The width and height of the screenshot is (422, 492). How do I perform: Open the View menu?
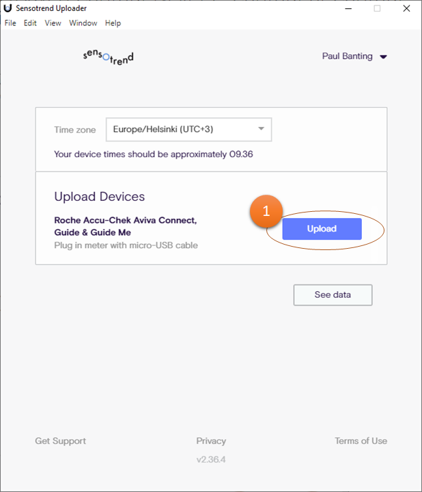pyautogui.click(x=53, y=23)
